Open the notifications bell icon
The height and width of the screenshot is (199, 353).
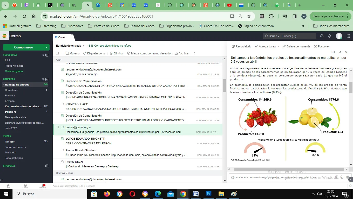(x=330, y=36)
